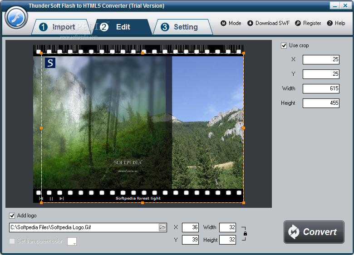Viewport: 354px width, 255px height.
Task: Open the Help menu
Action: pyautogui.click(x=336, y=23)
